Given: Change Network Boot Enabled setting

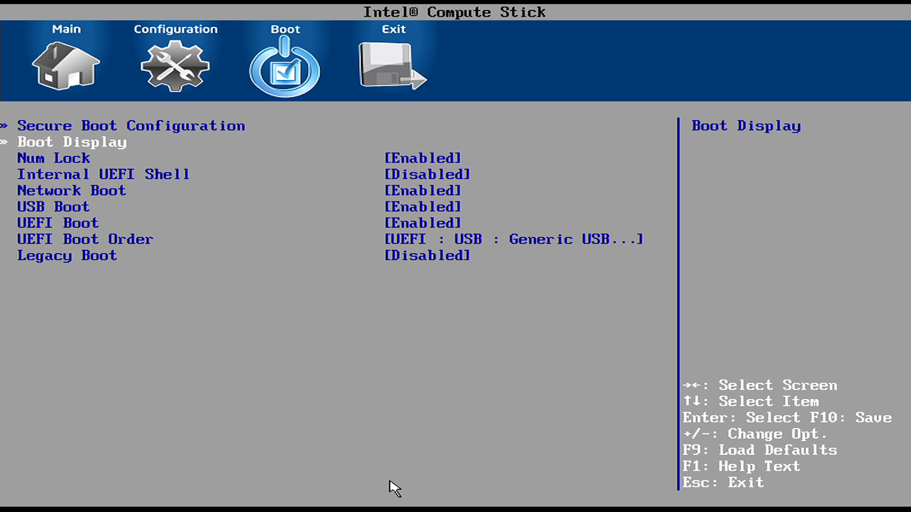Looking at the screenshot, I should [422, 191].
